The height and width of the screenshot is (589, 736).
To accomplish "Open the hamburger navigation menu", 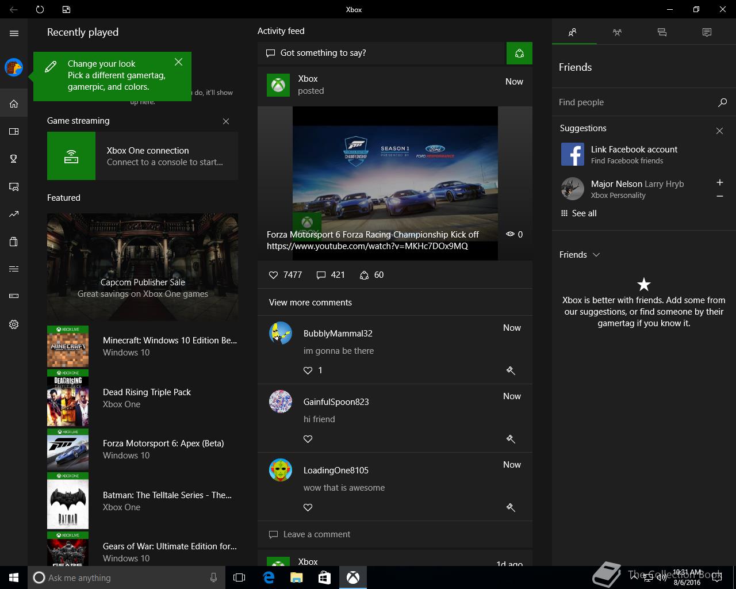I will [x=14, y=33].
